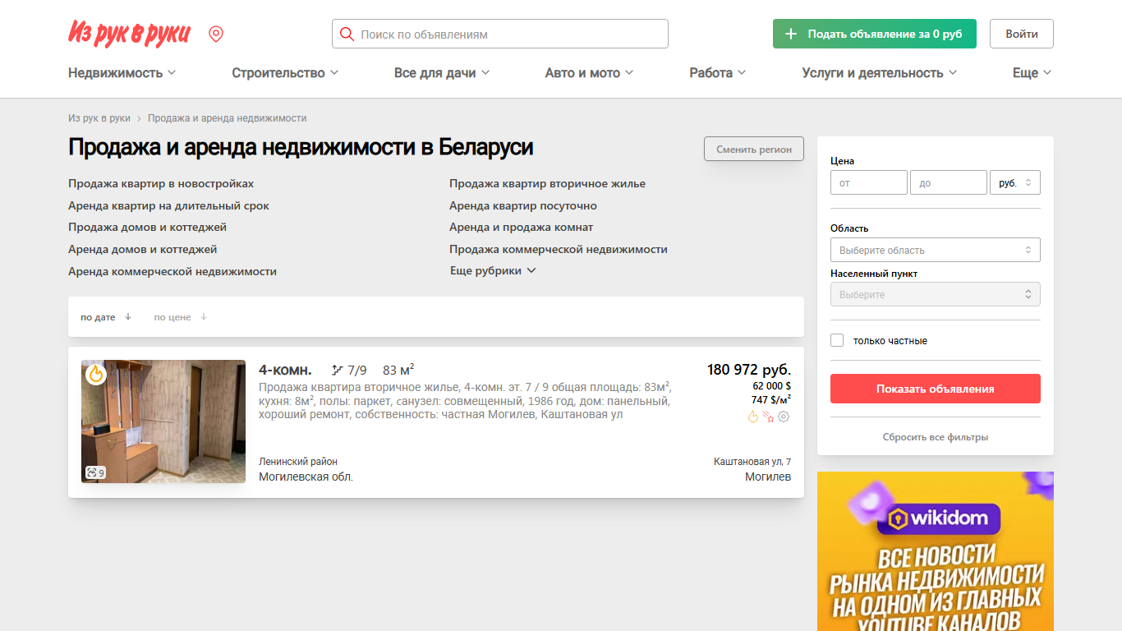1122x631 pixels.
Task: Open the «руб.» currency dropdown
Action: click(x=1015, y=182)
